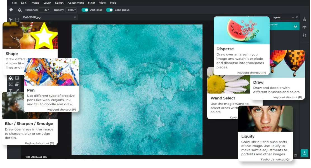Click "Keybord shortcut (Q)" text
311x168 pixels.
tap(275, 159)
